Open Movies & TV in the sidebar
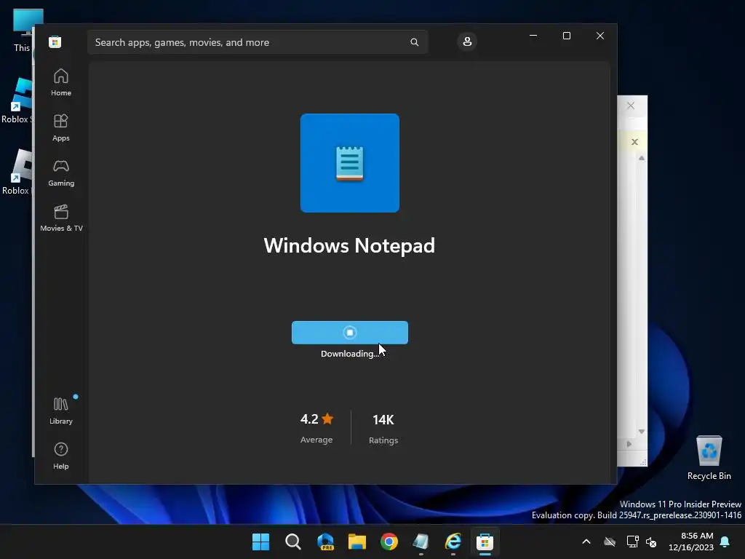Viewport: 745px width, 559px height. tap(61, 218)
